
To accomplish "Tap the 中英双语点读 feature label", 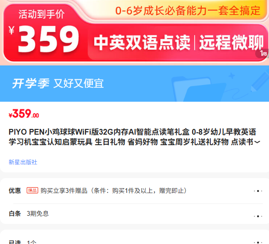I will pos(142,42).
